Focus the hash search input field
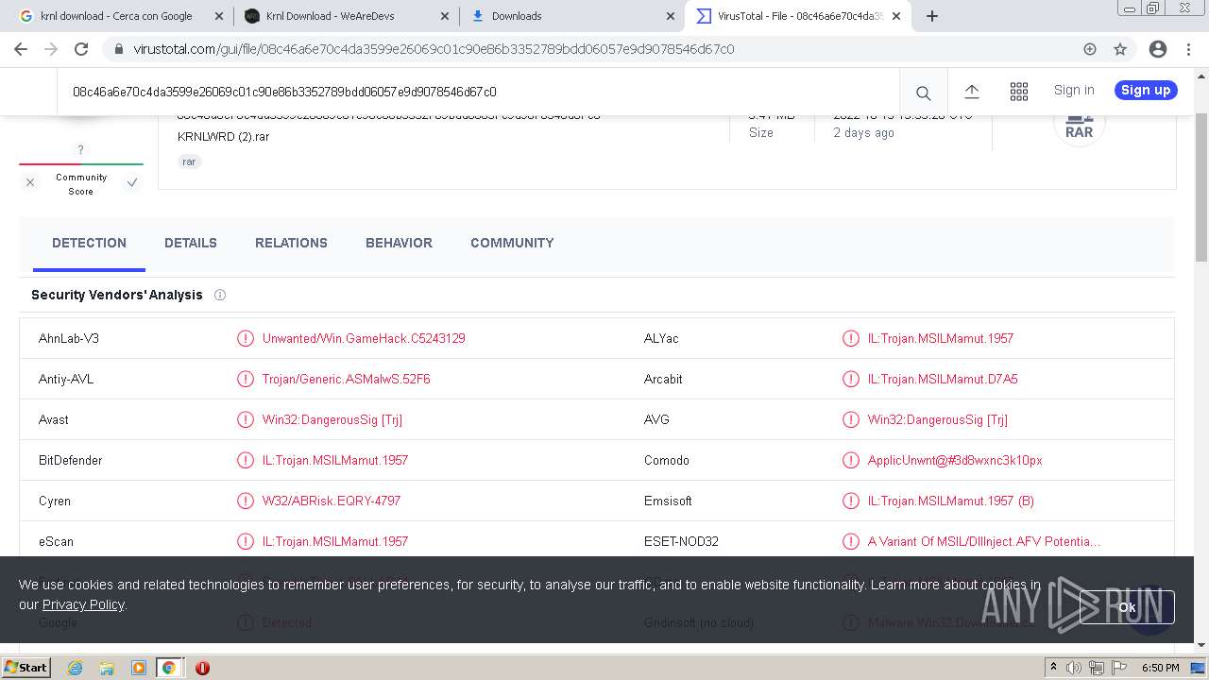This screenshot has width=1209, height=680. click(x=478, y=92)
